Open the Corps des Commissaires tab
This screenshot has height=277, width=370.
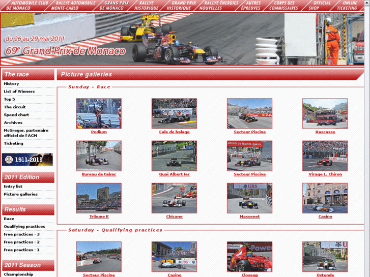click(x=283, y=6)
